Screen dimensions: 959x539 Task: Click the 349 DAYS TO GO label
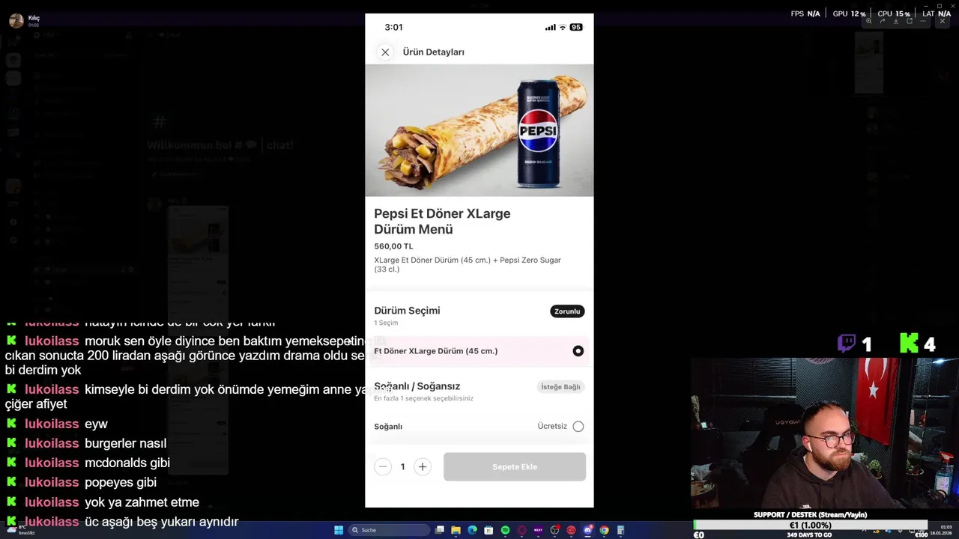coord(809,535)
